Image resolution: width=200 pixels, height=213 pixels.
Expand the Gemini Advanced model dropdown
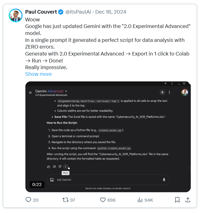coord(66,91)
